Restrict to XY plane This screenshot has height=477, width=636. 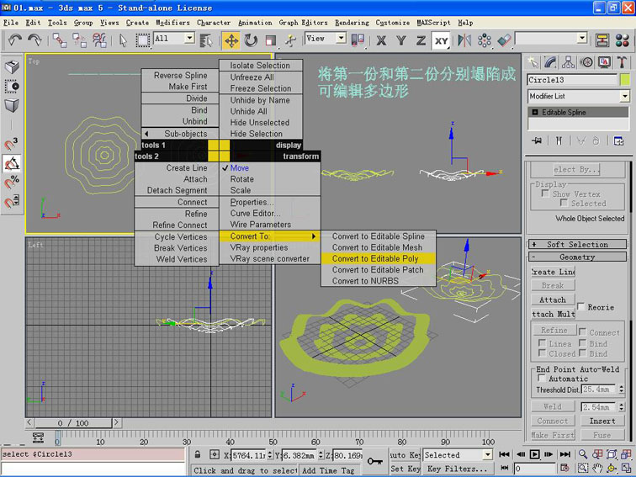[441, 40]
